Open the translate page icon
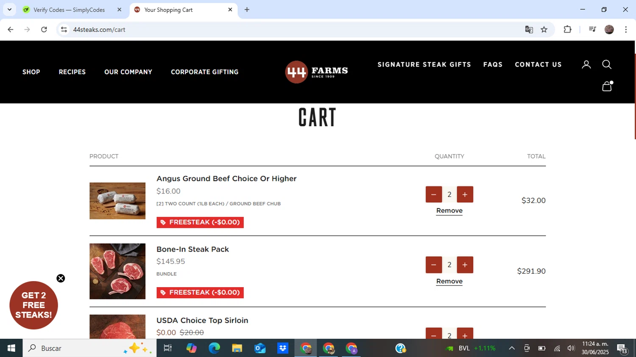Viewport: 636px width, 357px height. click(x=529, y=30)
